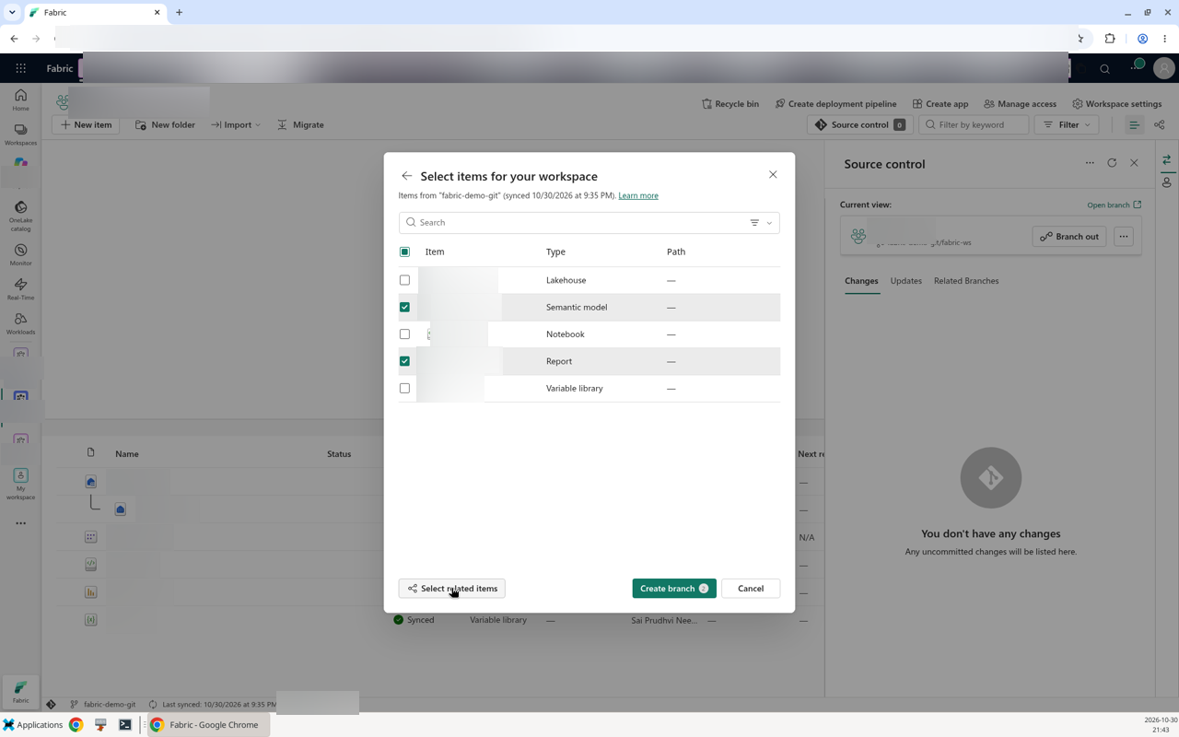Viewport: 1179px width, 737px height.
Task: Open the Learn more link
Action: pyautogui.click(x=638, y=196)
